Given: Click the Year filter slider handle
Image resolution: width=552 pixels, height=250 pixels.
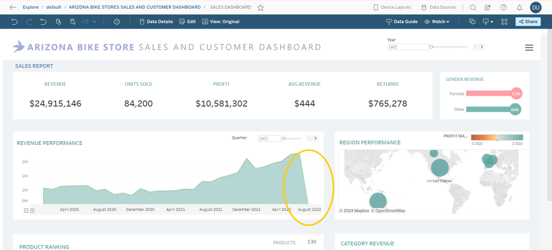Looking at the screenshot, I should point(431,47).
